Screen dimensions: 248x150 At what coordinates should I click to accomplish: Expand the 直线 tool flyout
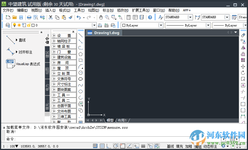click(17, 40)
